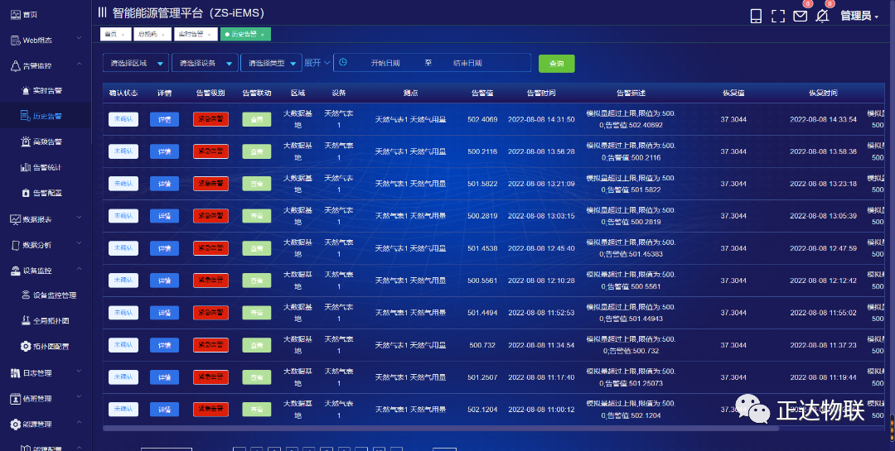Open 全局拓扑图 in the sidebar

tap(45, 321)
